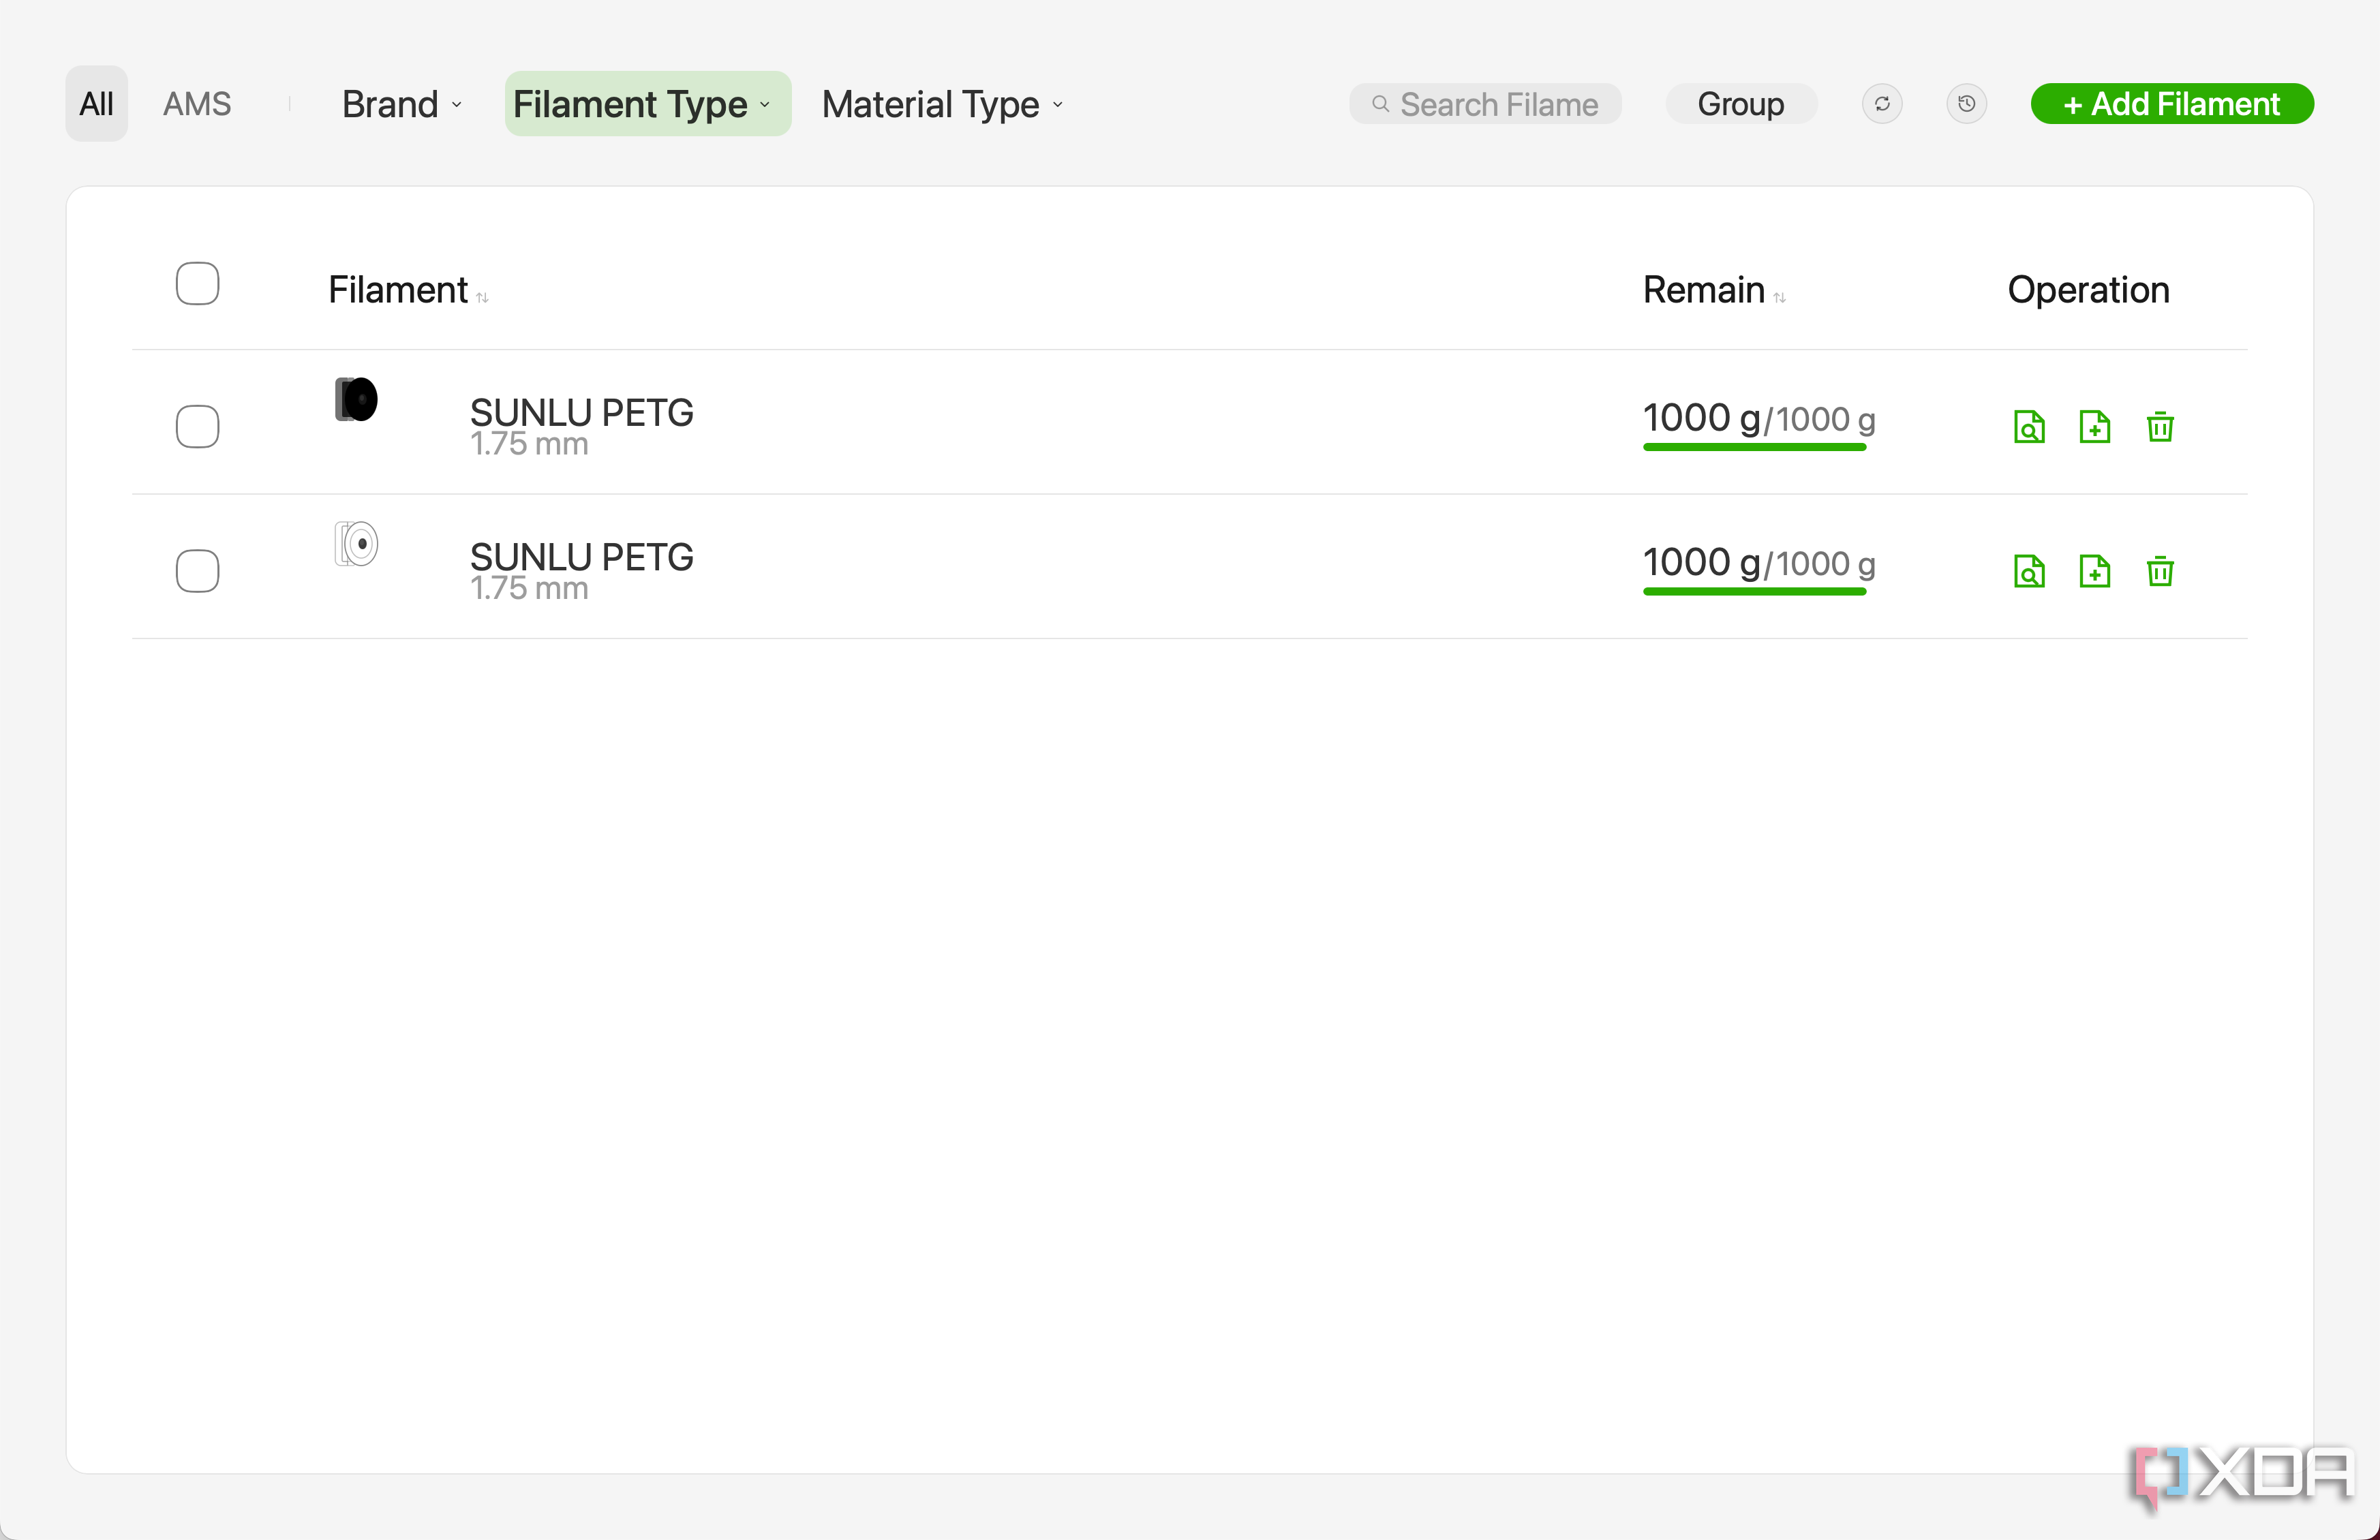Click the white spool's remaining progress bar
The width and height of the screenshot is (2380, 1540).
pos(1754,592)
